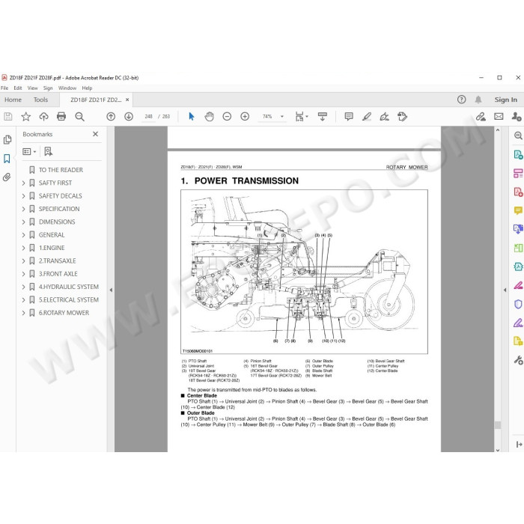
Task: Go to previous page arrow
Action: 111,116
